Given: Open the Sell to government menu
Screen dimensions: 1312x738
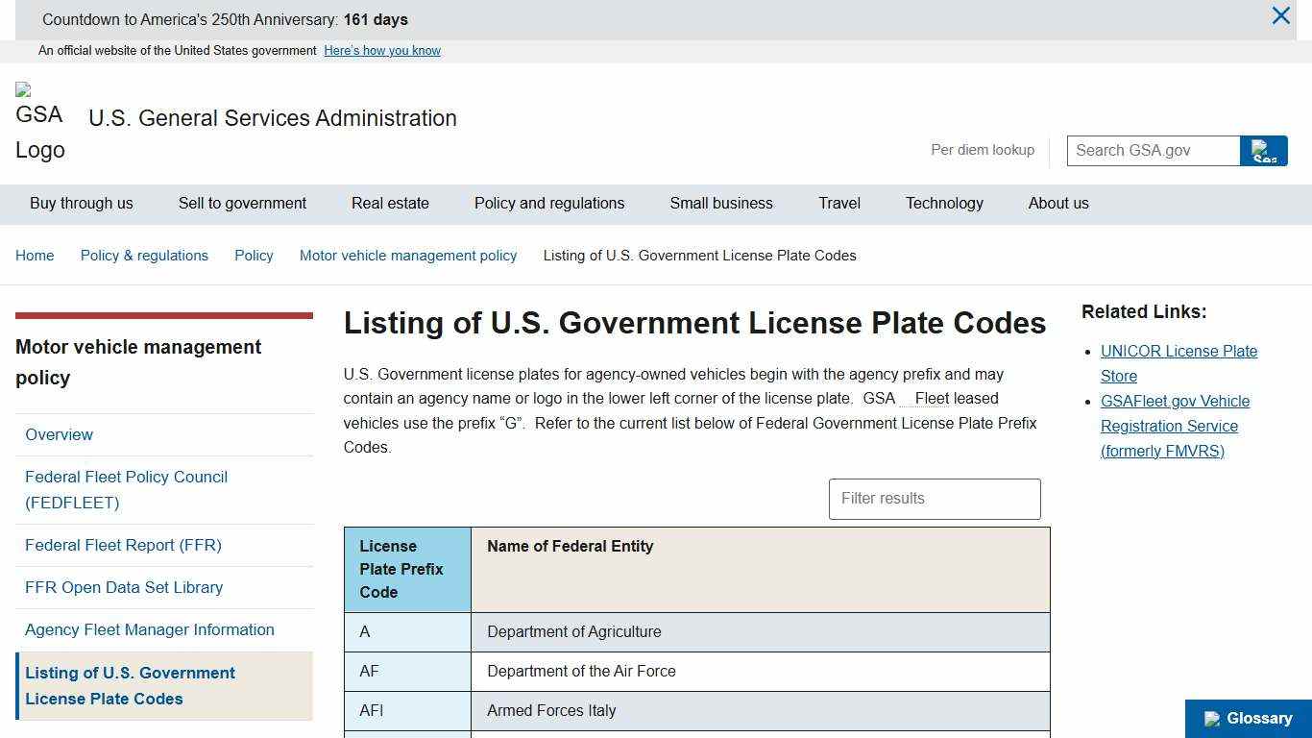Looking at the screenshot, I should point(242,203).
